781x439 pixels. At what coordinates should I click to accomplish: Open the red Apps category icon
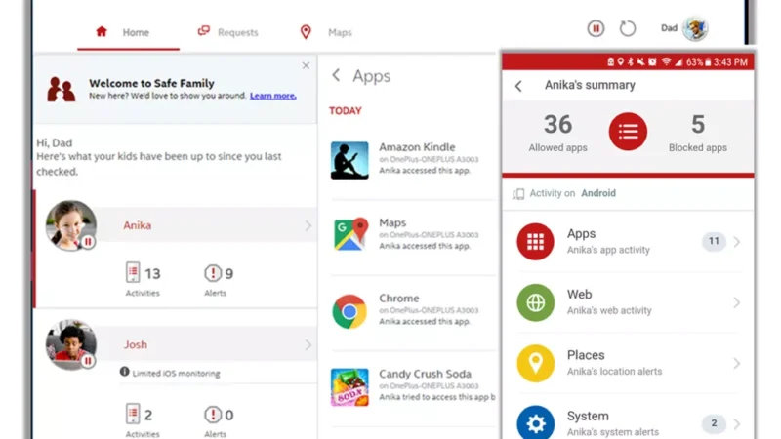pos(535,242)
